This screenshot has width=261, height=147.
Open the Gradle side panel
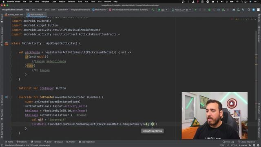[x=259, y=18]
